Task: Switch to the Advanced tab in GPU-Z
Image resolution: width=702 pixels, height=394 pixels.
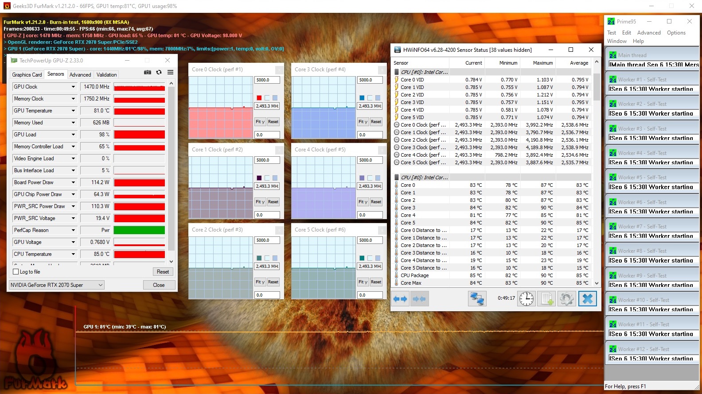Action: 80,75
